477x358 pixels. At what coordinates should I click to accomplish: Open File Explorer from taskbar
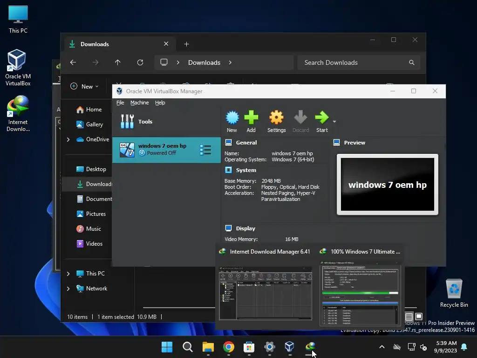[x=208, y=347]
